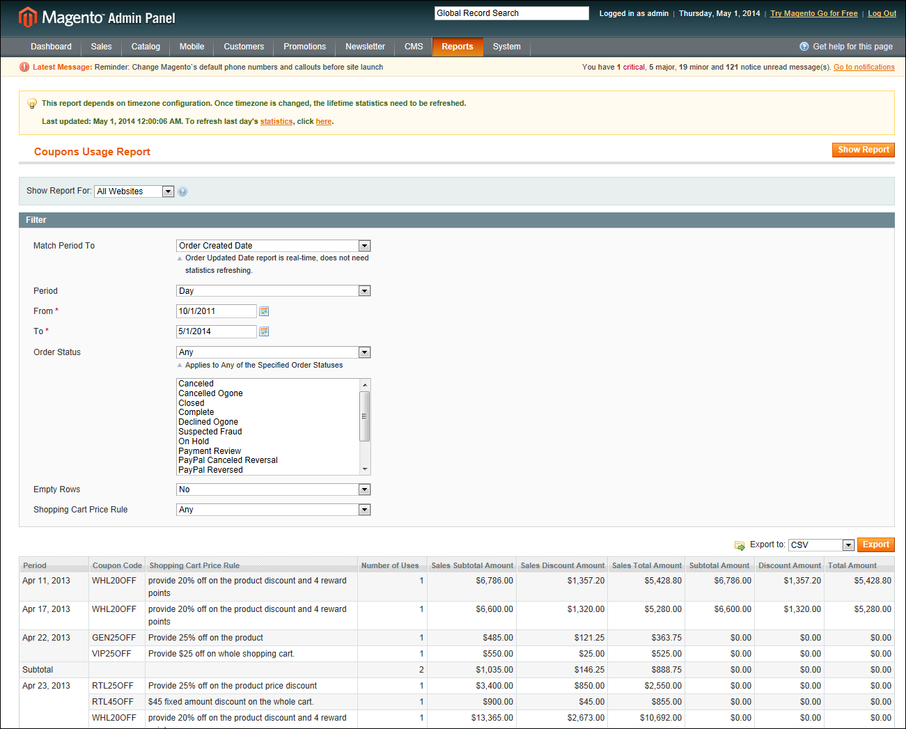This screenshot has width=906, height=729.
Task: Click the Filter section header
Action: [456, 220]
